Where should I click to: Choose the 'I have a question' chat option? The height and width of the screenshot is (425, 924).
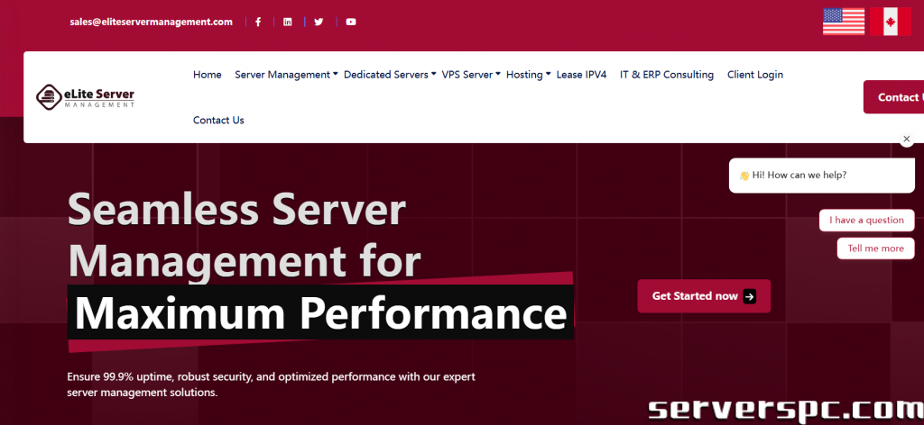coord(866,220)
